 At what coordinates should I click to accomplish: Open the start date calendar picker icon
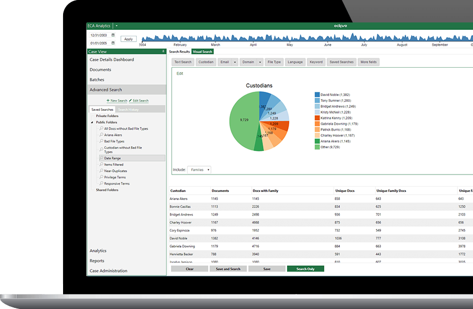click(x=113, y=35)
